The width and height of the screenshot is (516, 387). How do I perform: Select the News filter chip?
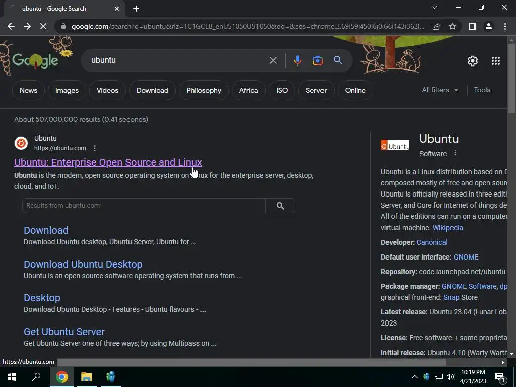coord(28,90)
